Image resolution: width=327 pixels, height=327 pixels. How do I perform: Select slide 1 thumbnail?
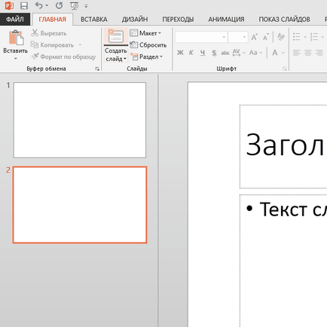pyautogui.click(x=80, y=120)
